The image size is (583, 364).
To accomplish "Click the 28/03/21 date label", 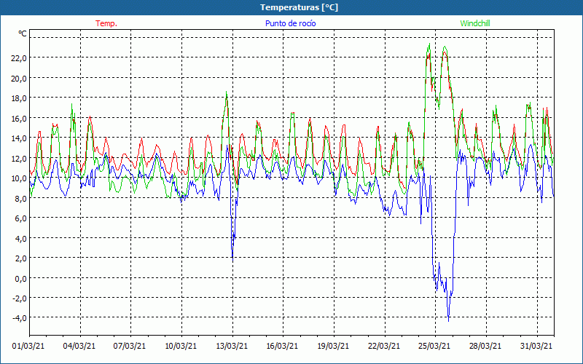I will tap(485, 346).
